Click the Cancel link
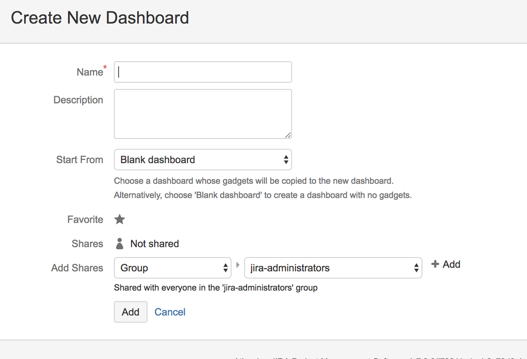527x359 pixels. click(170, 312)
